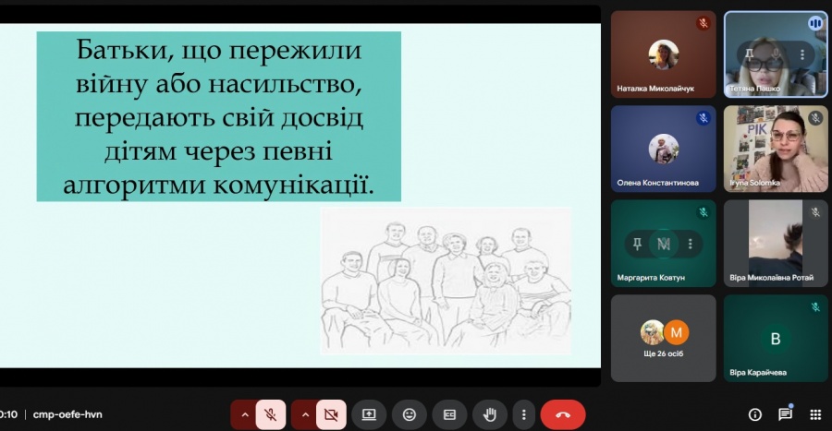Screen dimensions: 832x431
Task: Pin Маргарита Ковтун's tile
Action: point(637,244)
